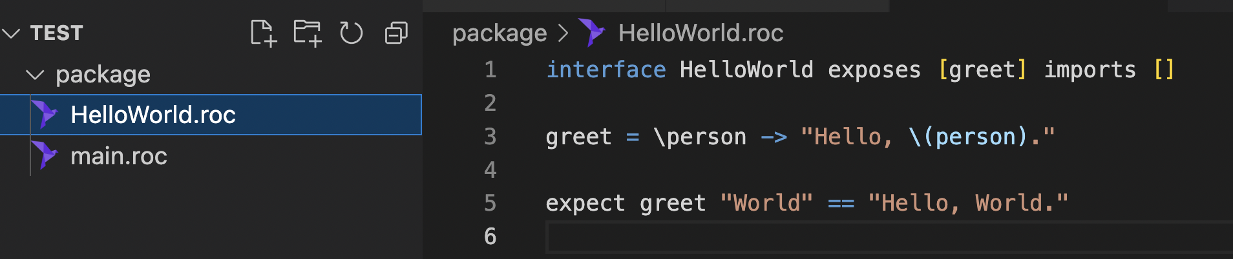
Task: Select the package breadcrumb item
Action: (x=500, y=34)
